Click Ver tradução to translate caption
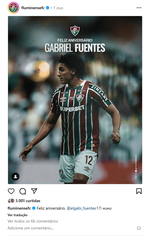149x236 pixels. (17, 215)
